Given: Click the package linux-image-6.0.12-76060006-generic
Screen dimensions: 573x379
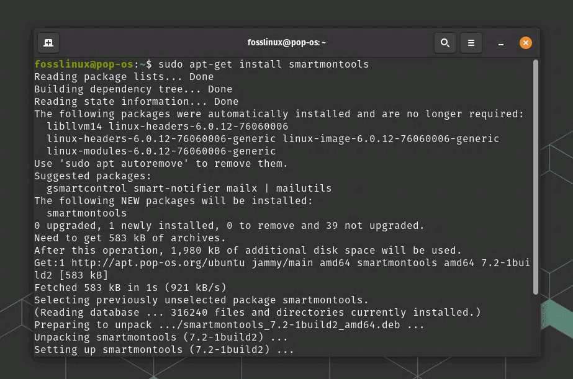Looking at the screenshot, I should click(390, 139).
